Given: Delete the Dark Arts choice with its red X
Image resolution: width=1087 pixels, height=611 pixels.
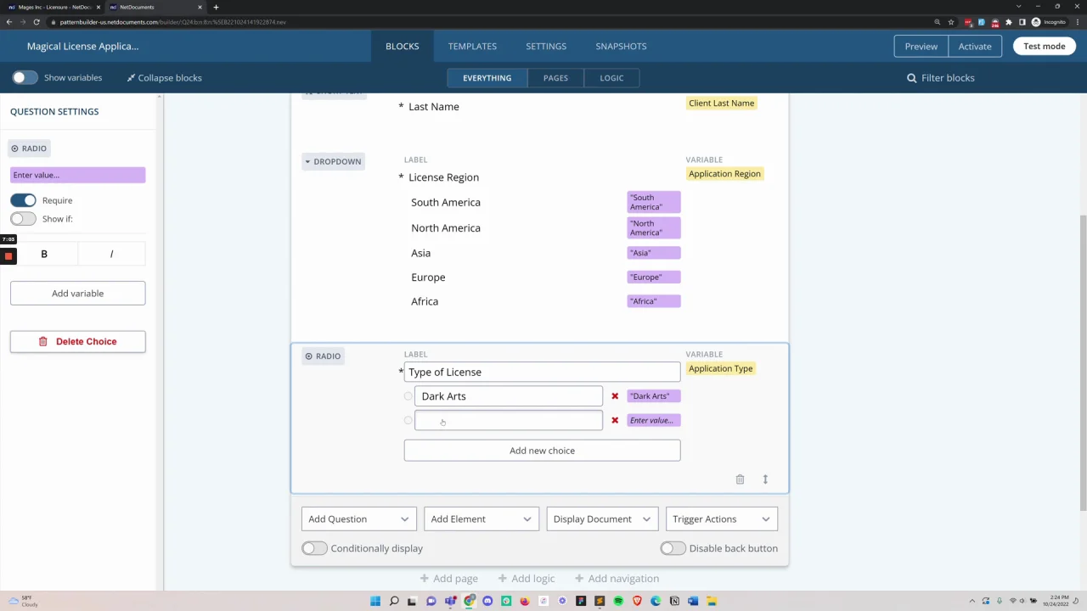Looking at the screenshot, I should coord(615,396).
